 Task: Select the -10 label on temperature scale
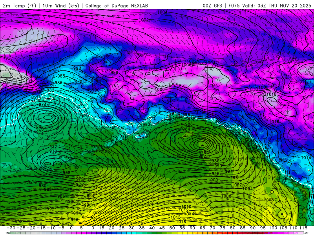pyautogui.click(x=51, y=228)
